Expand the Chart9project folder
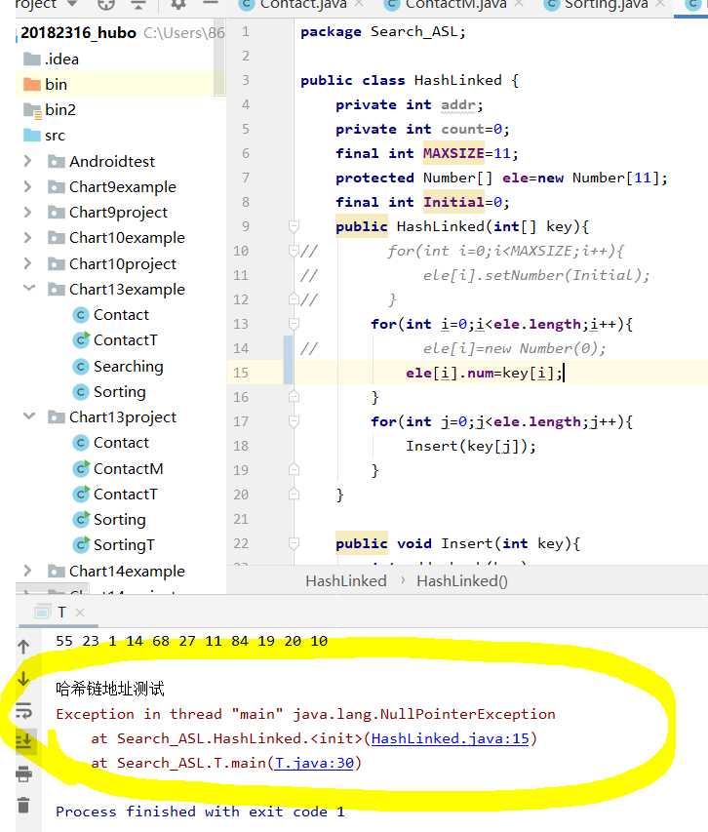The height and width of the screenshot is (832, 708). point(27,213)
